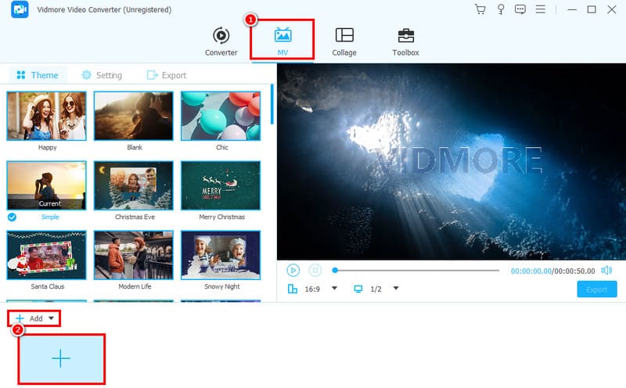626x388 pixels.
Task: Expand the 1/2 display scale dropdown
Action: coord(396,289)
